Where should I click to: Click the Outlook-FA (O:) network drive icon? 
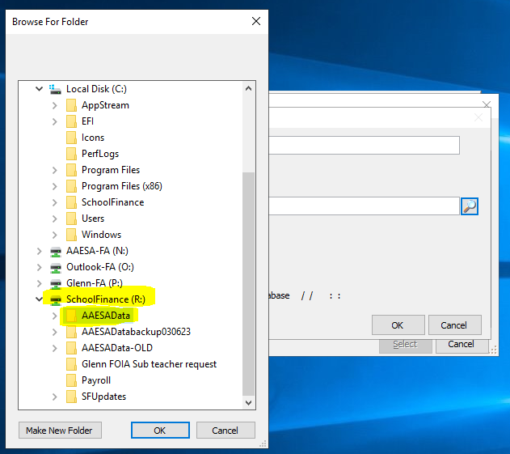(x=56, y=267)
